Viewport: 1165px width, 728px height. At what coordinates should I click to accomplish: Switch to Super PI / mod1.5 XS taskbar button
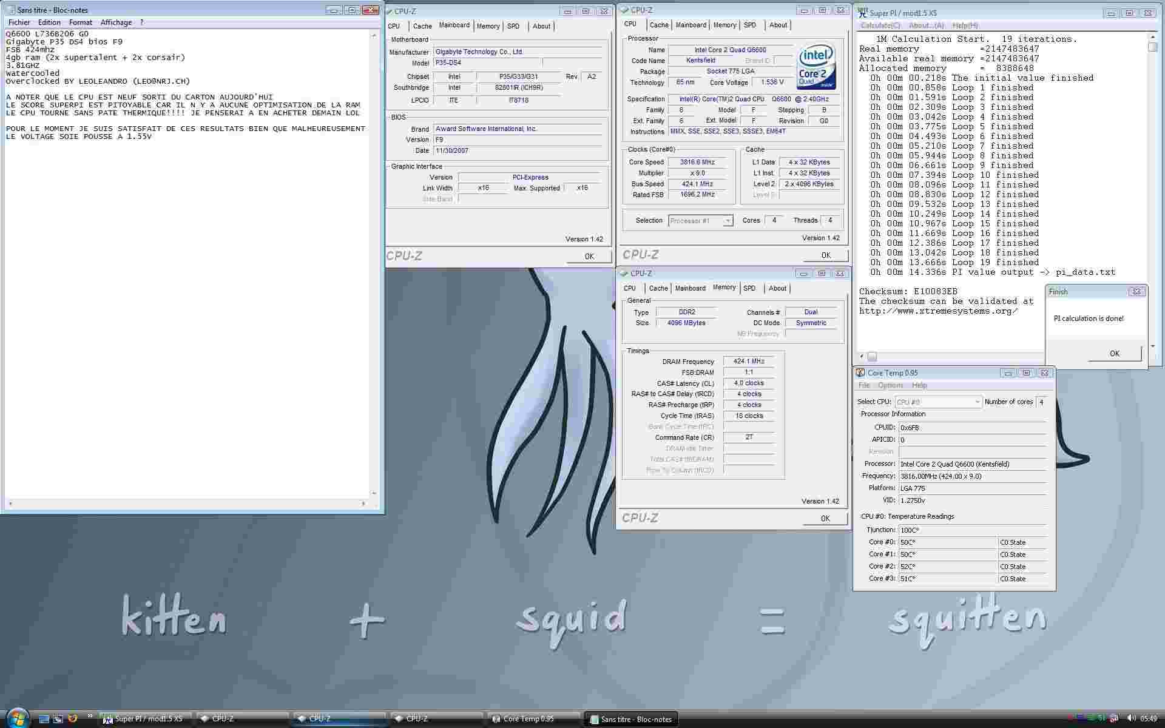[x=146, y=719]
